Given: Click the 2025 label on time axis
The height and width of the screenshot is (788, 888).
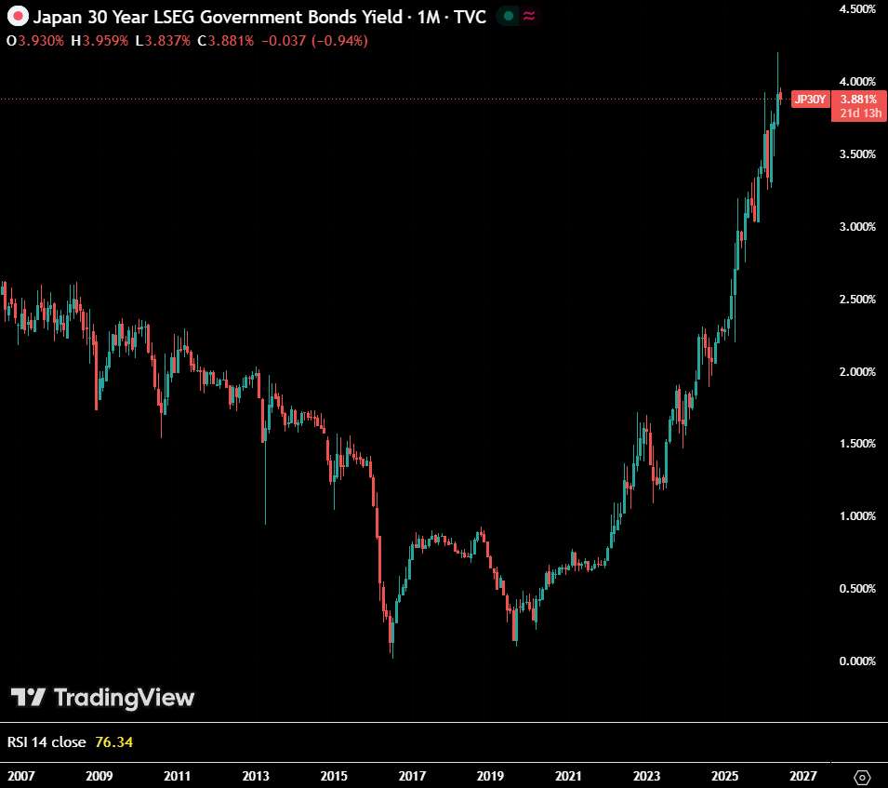Looking at the screenshot, I should [x=724, y=776].
